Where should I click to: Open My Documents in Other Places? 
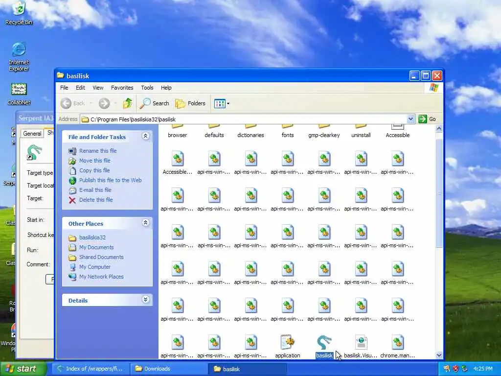pos(96,247)
